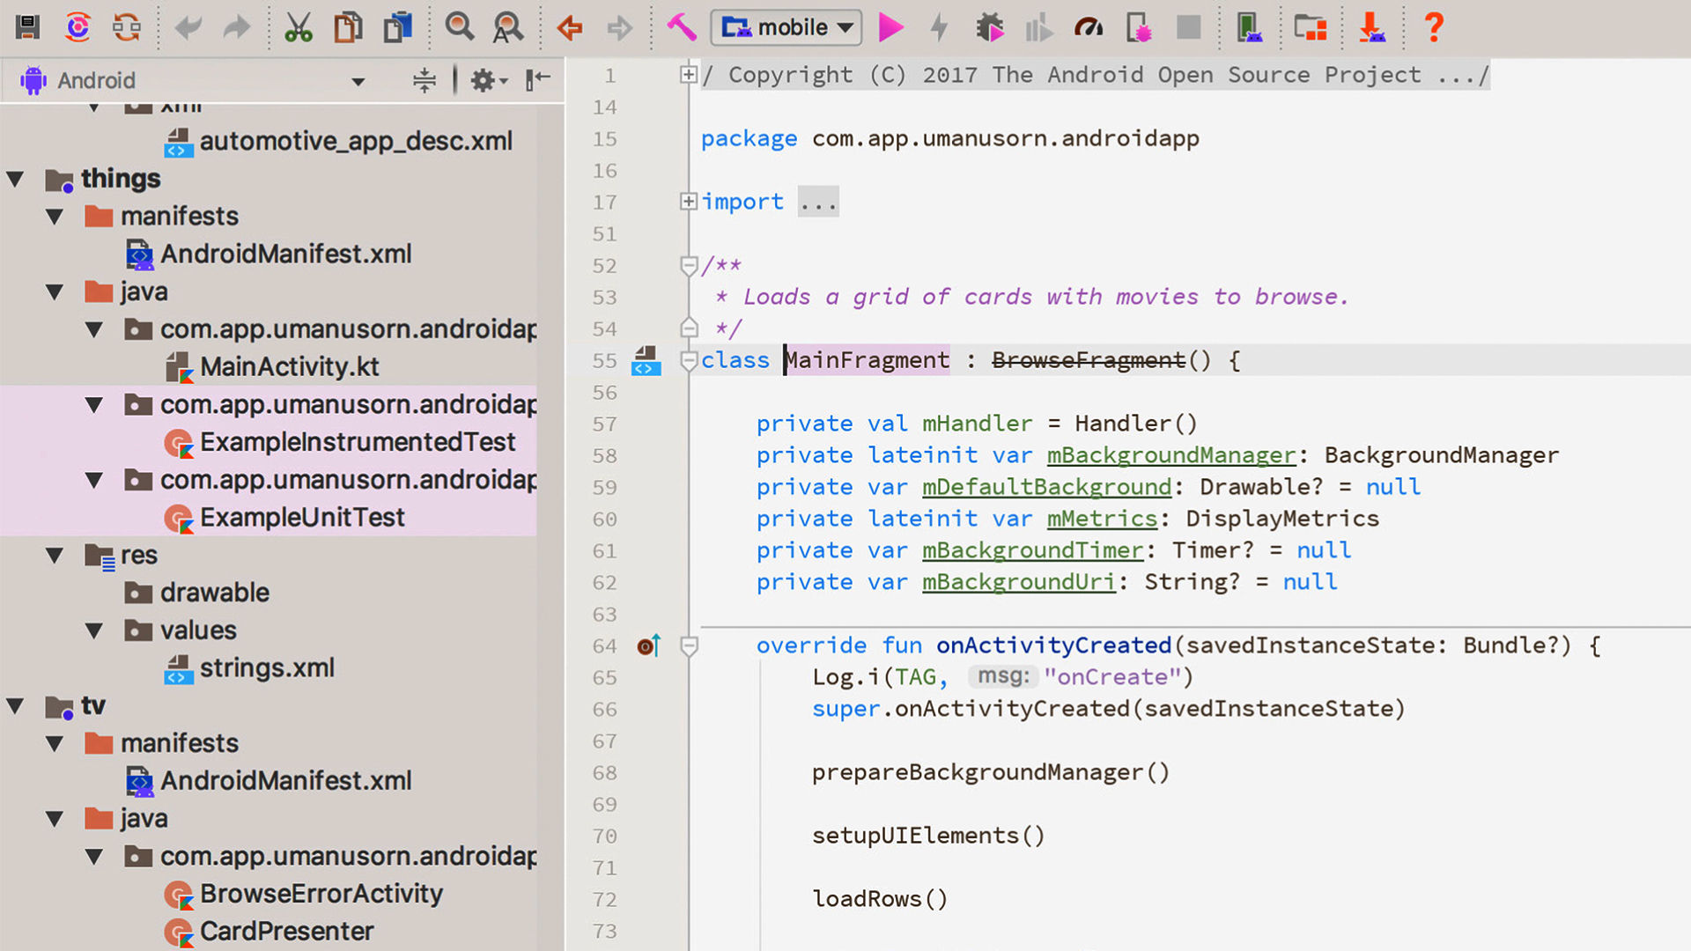Open MainActivity.kt in the project tree
1691x951 pixels.
pos(289,366)
